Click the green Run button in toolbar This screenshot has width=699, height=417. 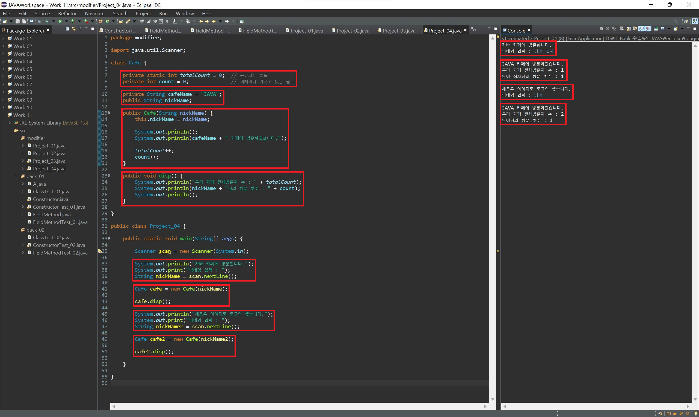[60, 21]
